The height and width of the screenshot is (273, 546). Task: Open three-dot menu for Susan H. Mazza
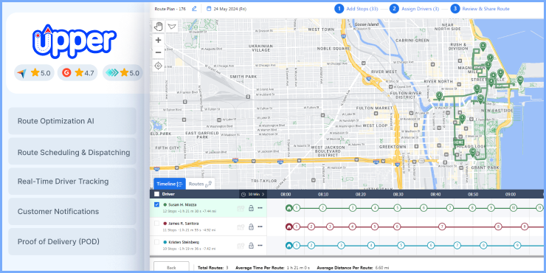[x=260, y=208]
